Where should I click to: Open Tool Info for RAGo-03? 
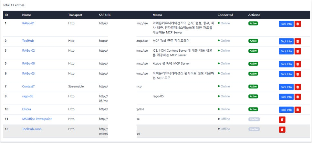tap(286, 74)
